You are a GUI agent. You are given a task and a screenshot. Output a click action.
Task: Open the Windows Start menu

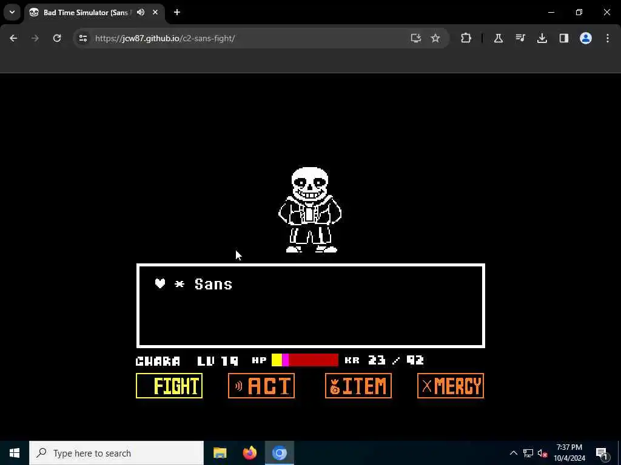click(15, 453)
